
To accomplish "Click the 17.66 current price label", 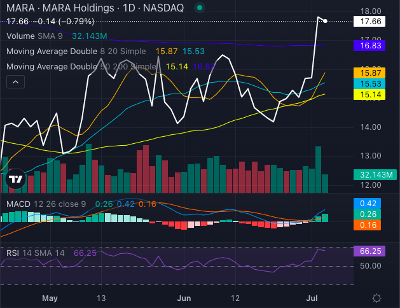I will click(x=369, y=22).
